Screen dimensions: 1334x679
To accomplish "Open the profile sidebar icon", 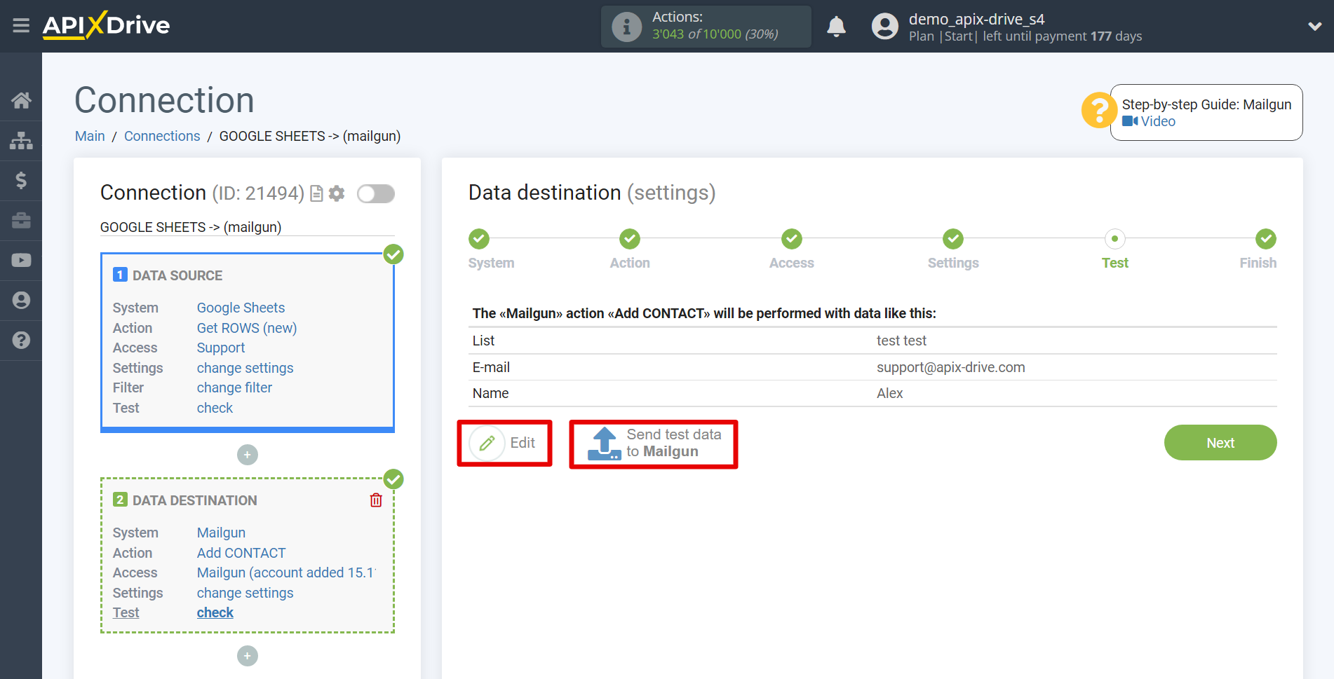I will tap(21, 300).
